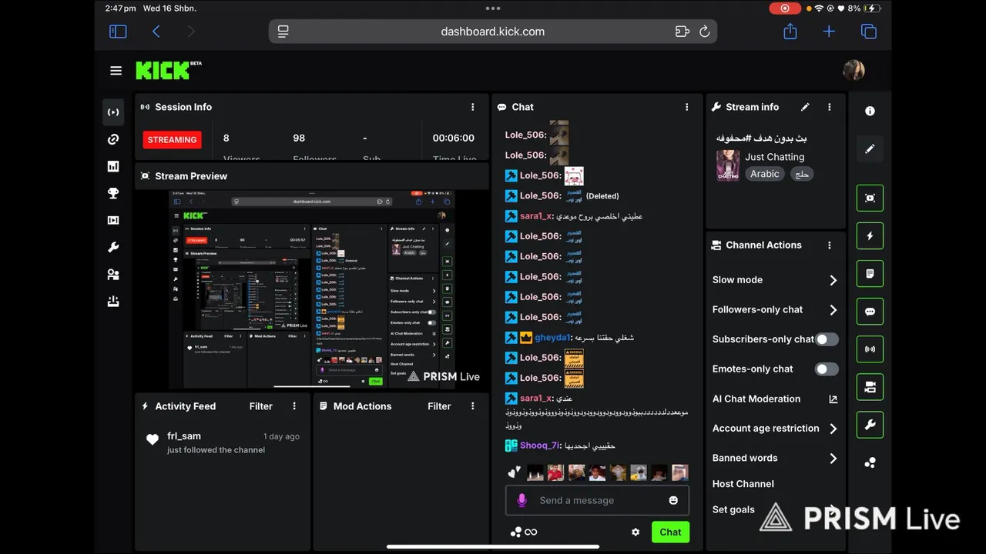Toggle the mod actions document icon in the right rail
986x554 pixels.
(x=870, y=273)
